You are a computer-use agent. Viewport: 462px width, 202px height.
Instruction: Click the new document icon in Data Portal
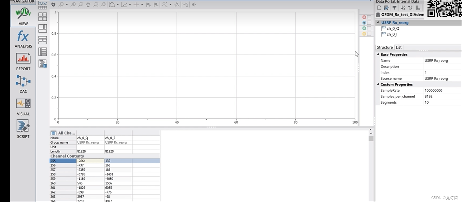[379, 8]
